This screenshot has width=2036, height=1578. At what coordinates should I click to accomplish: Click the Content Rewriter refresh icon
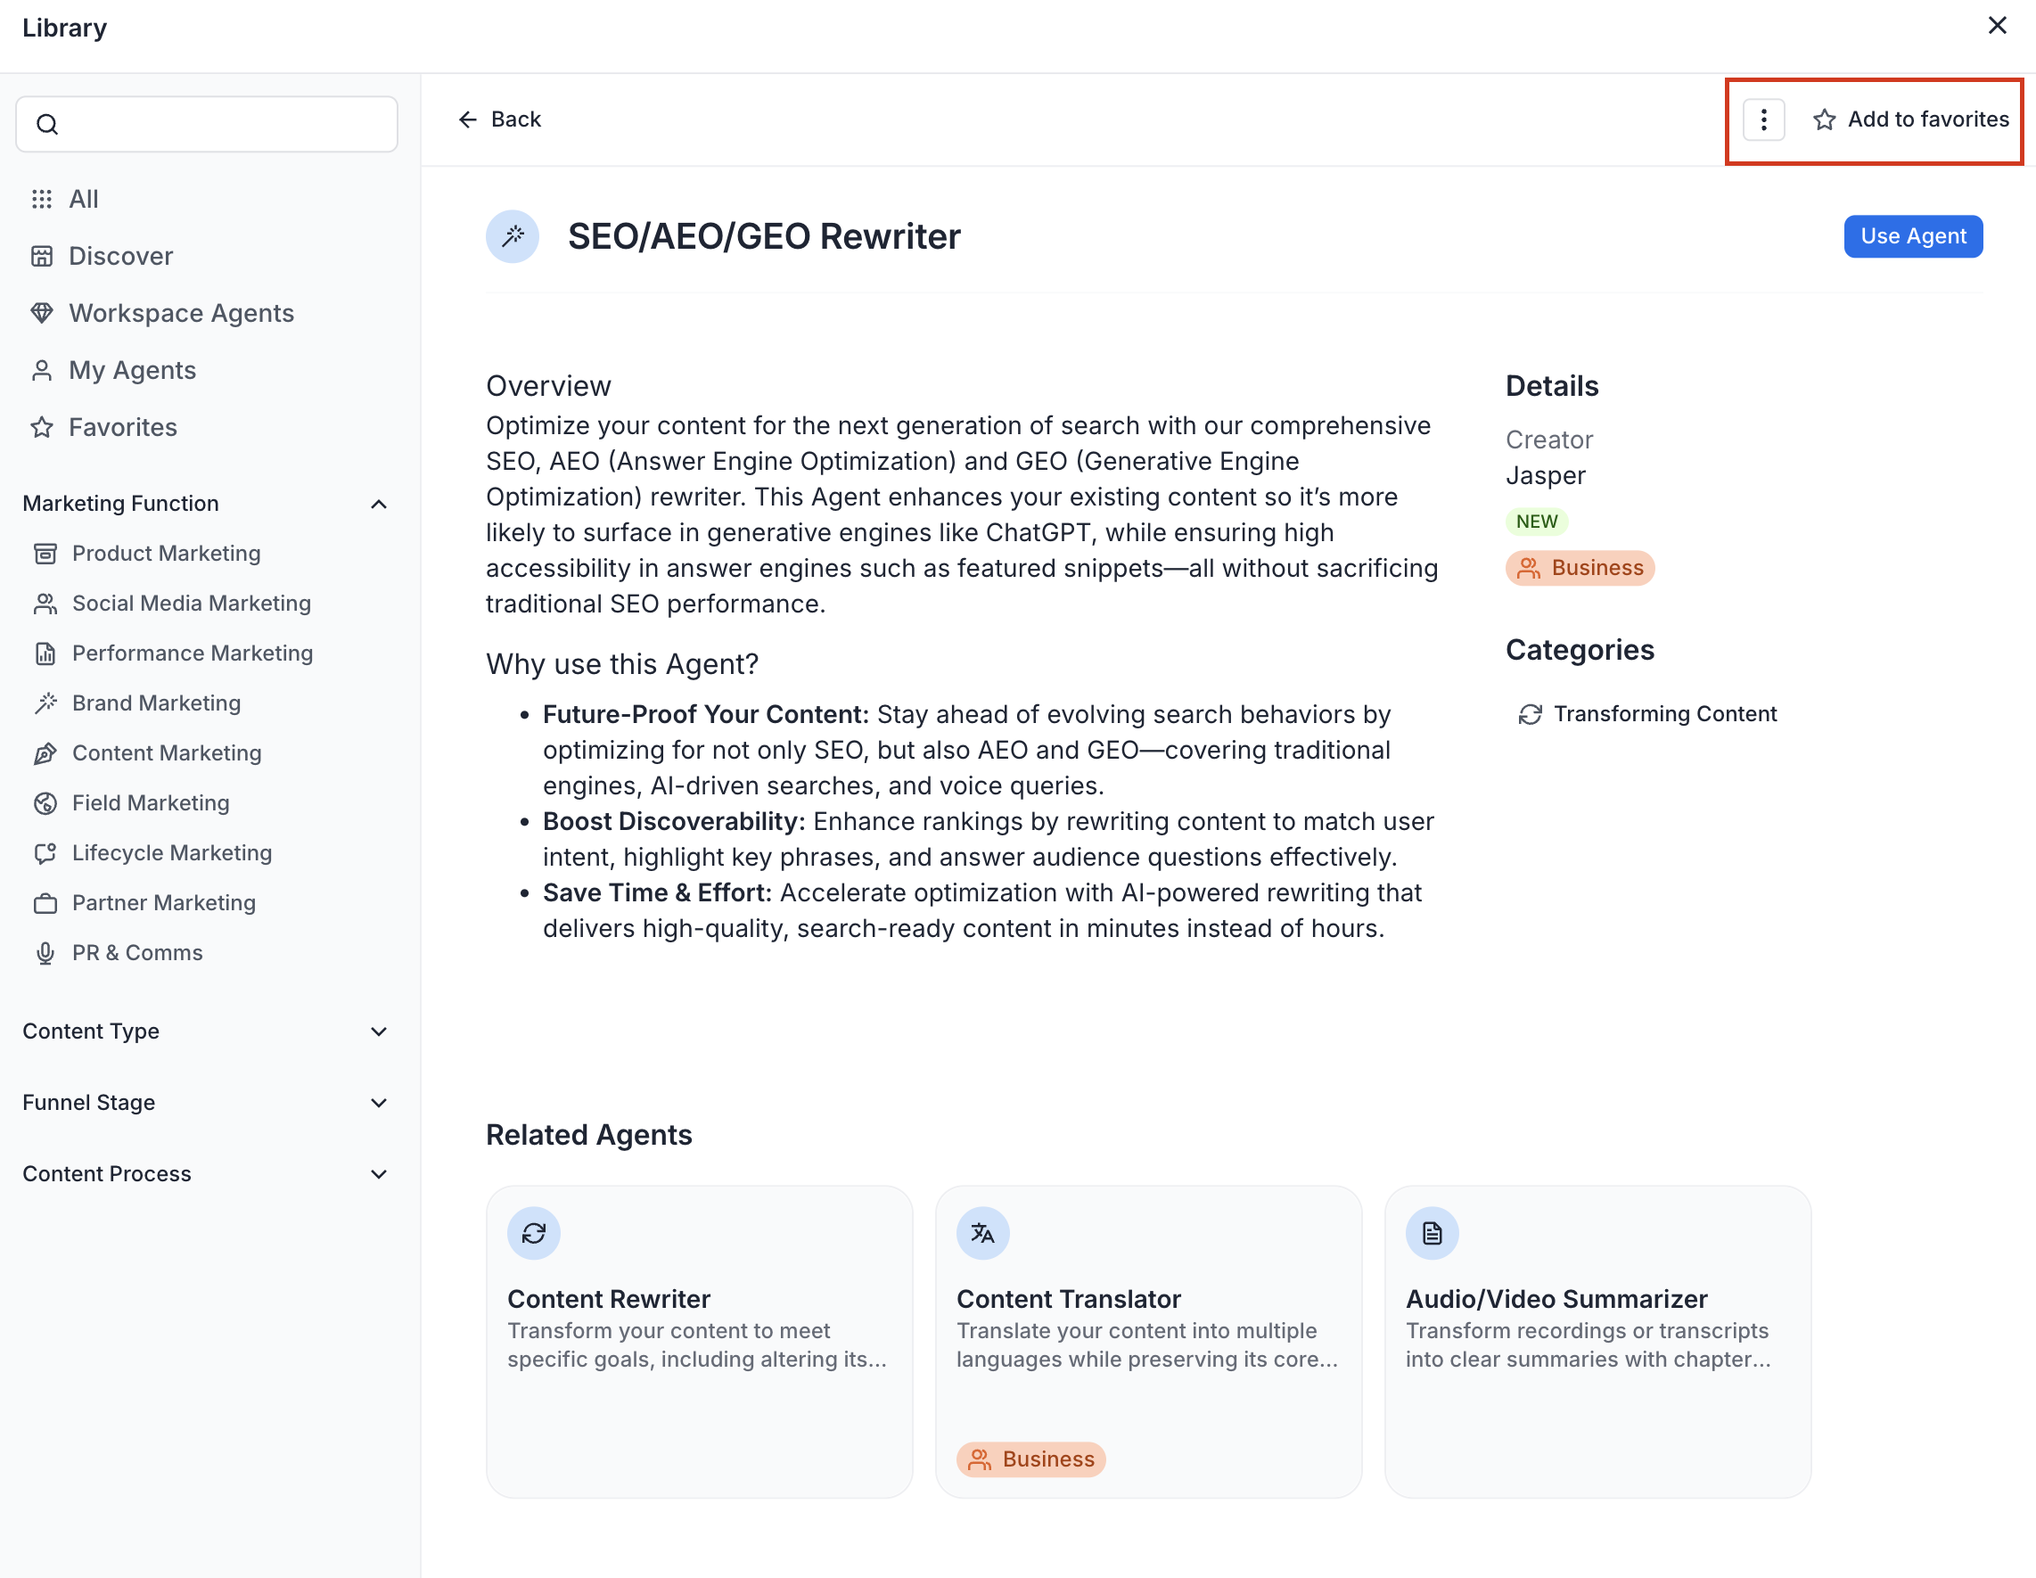[x=533, y=1233]
